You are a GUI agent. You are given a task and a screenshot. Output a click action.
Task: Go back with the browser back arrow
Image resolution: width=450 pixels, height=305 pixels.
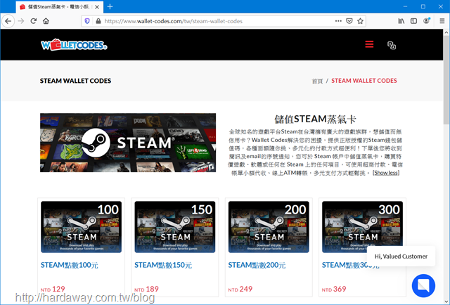(x=8, y=21)
